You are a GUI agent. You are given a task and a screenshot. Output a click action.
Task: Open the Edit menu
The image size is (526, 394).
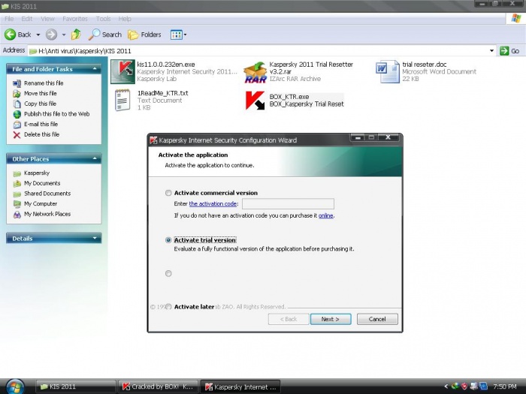(x=27, y=19)
